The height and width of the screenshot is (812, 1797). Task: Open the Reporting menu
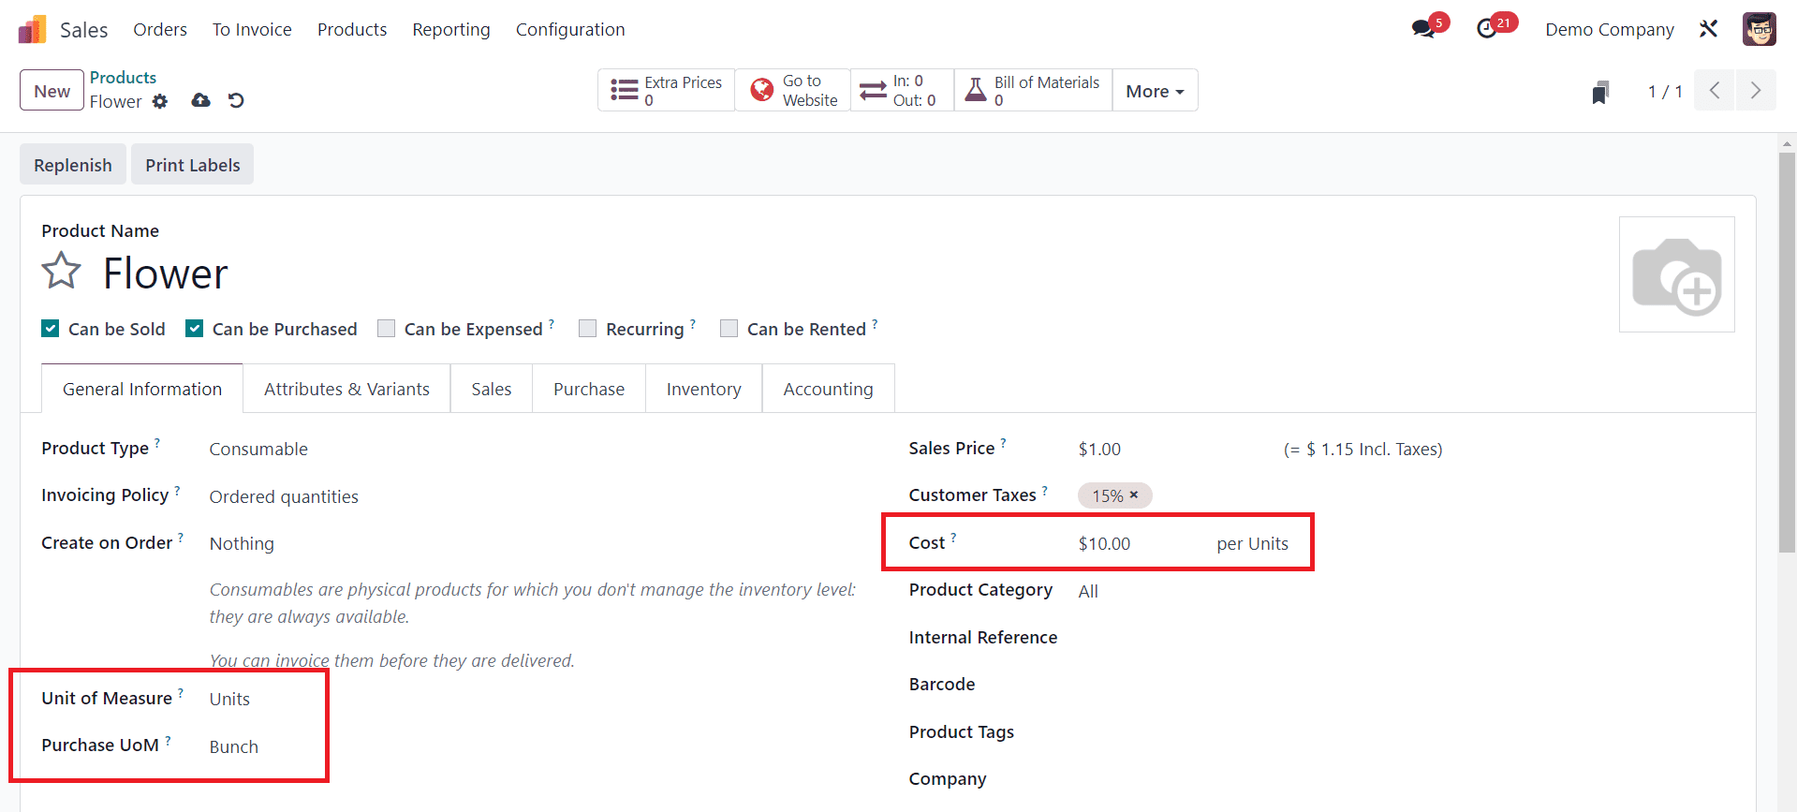click(x=451, y=29)
